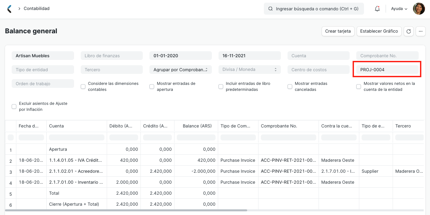Select the 2.1.1.02.01 - Acreedores cell
Image resolution: width=430 pixels, height=215 pixels.
coord(76,171)
